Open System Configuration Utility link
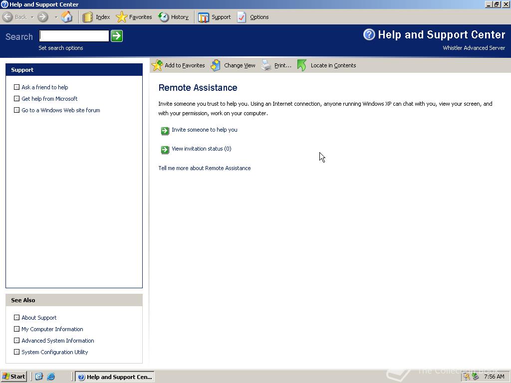Screen dimensions: 511x383 tap(55, 352)
